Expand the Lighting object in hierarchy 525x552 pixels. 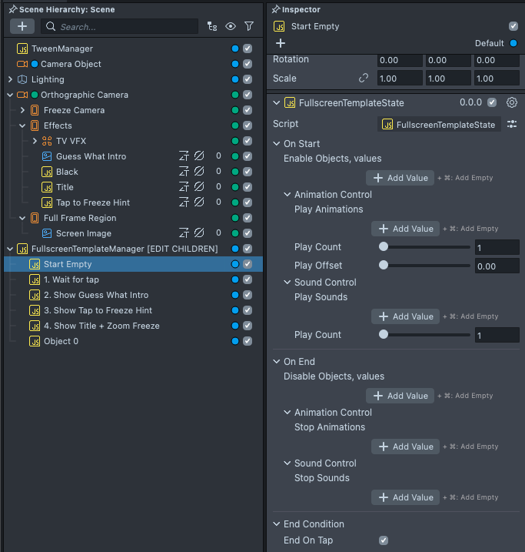[10, 79]
